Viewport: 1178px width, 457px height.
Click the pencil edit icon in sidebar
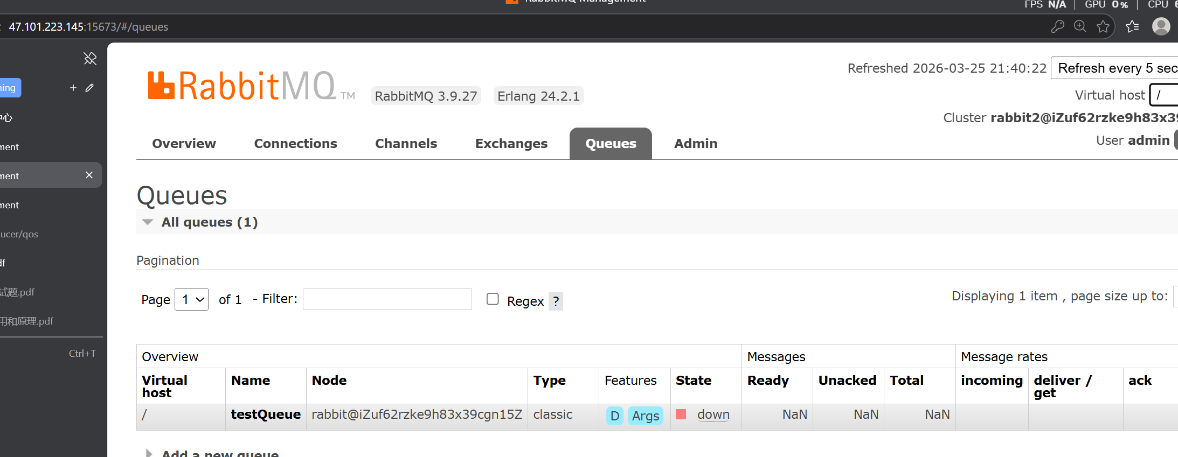tap(89, 88)
